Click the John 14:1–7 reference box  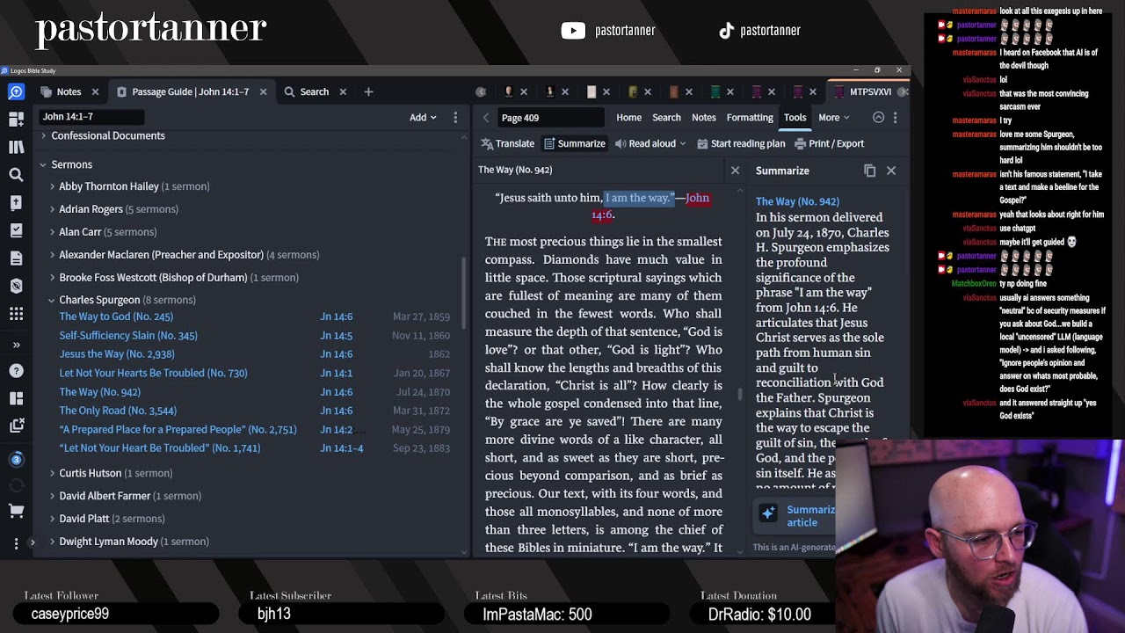(x=91, y=116)
